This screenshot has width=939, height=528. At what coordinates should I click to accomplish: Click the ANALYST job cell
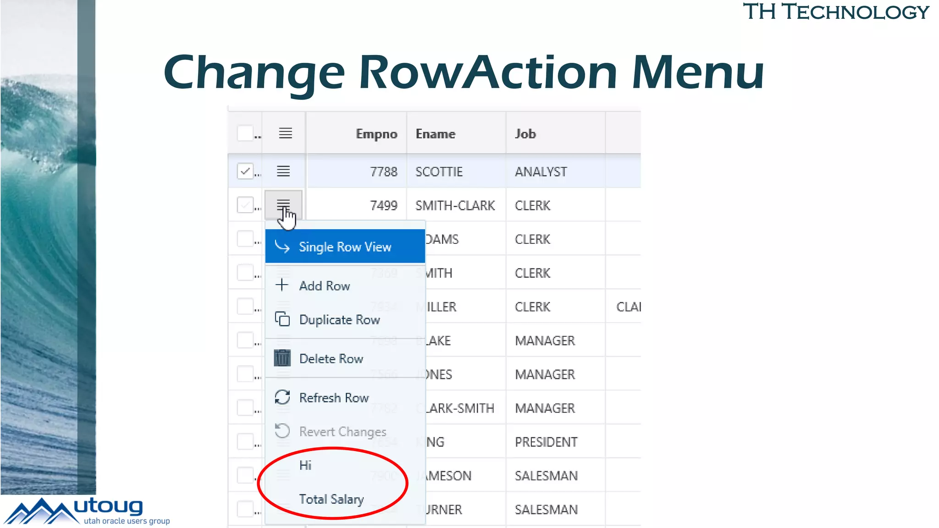(556, 171)
